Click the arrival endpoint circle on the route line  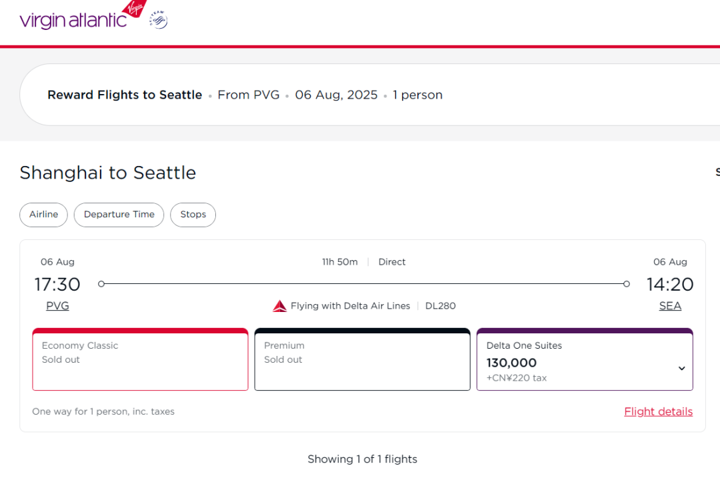coord(626,284)
